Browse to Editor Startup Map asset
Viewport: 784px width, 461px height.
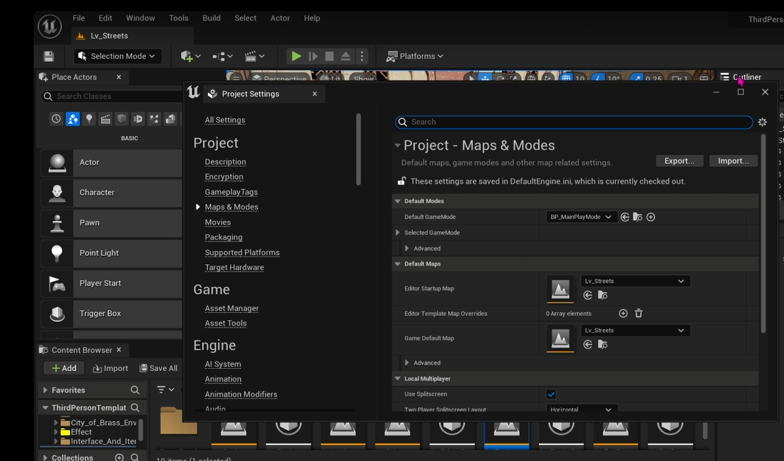pos(602,295)
